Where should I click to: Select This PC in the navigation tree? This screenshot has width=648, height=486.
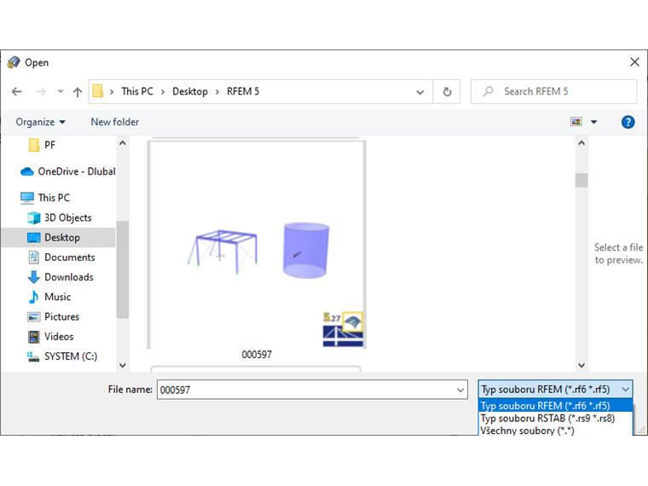[x=45, y=198]
